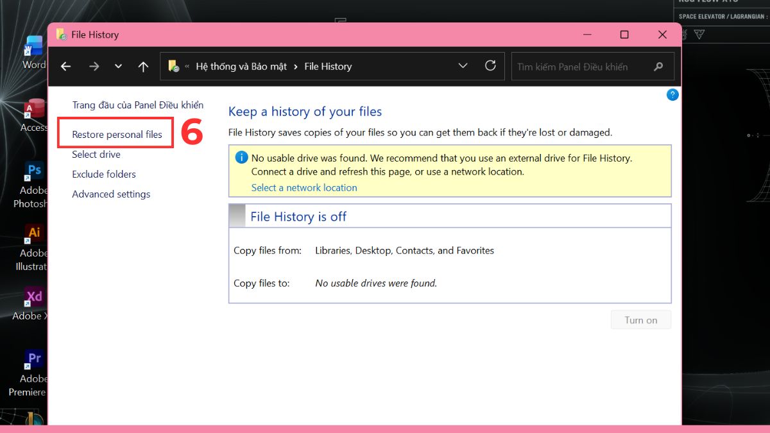Image resolution: width=770 pixels, height=433 pixels.
Task: Open Select a network location link
Action: (x=304, y=187)
